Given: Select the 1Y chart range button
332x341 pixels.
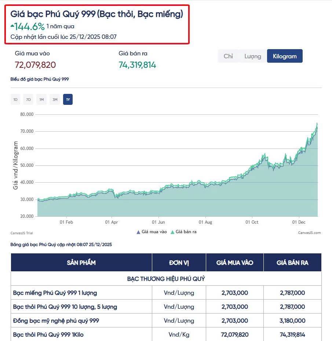Looking at the screenshot, I should pos(68,99).
